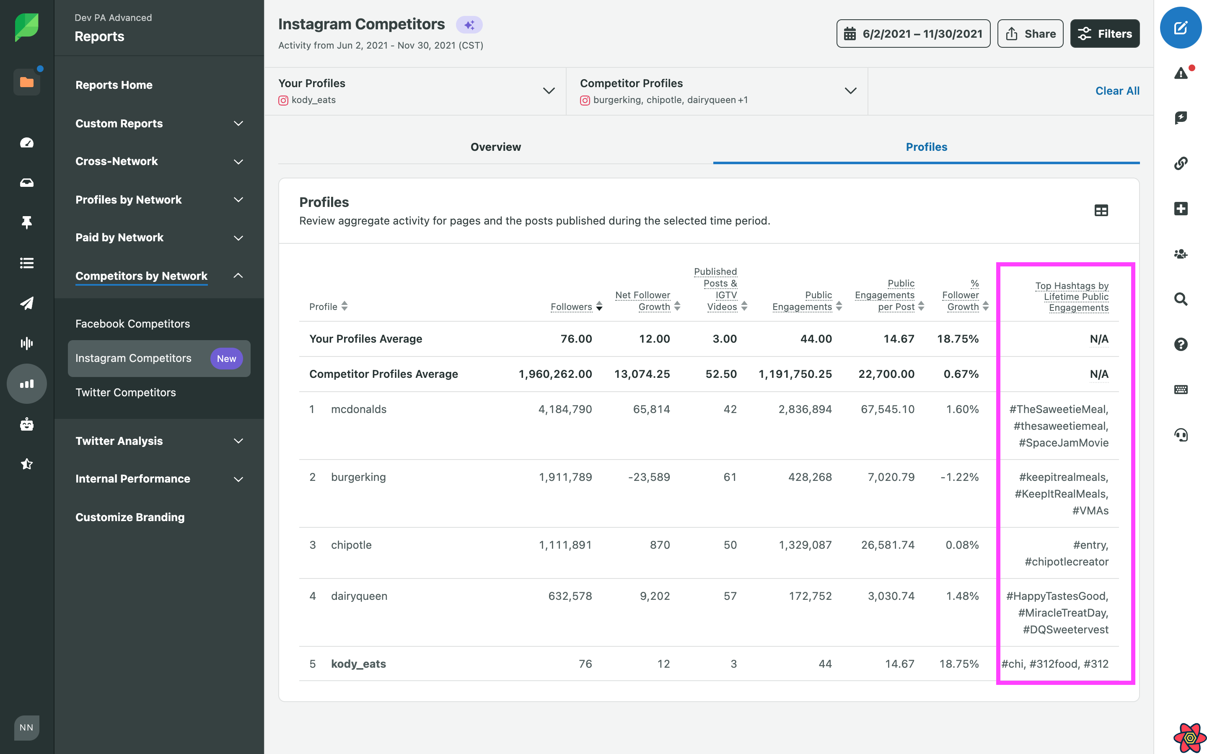The image size is (1207, 754).
Task: Open the publishing paper plane icon
Action: click(x=26, y=303)
